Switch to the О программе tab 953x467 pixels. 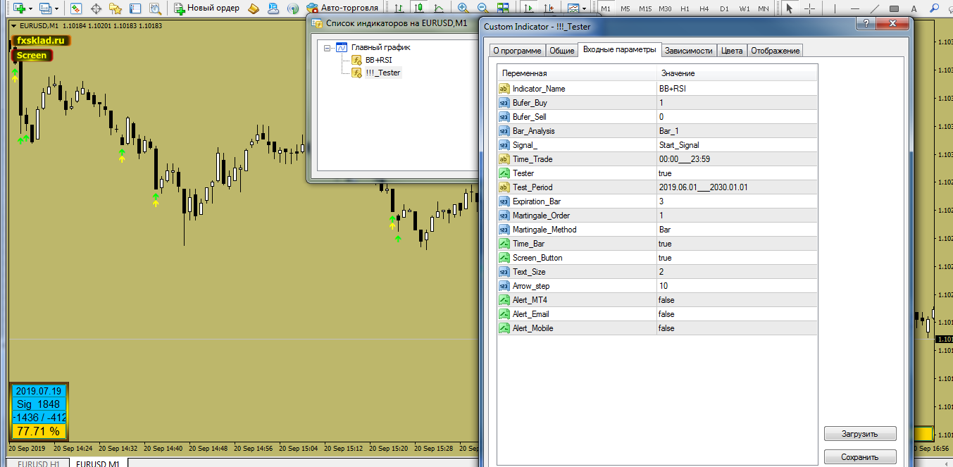click(x=517, y=51)
